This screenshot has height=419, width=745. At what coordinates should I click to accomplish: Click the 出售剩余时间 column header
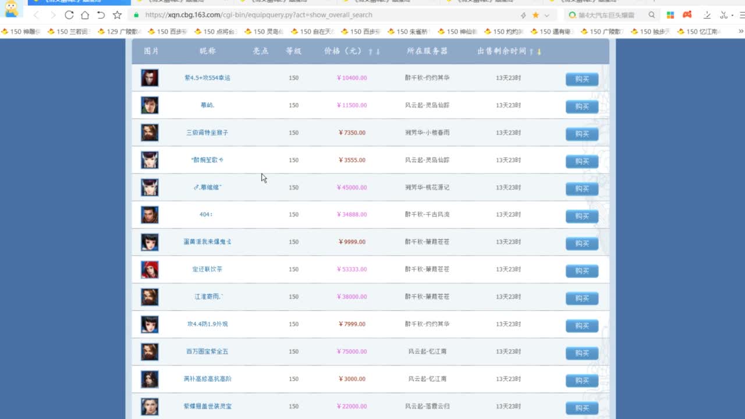502,51
